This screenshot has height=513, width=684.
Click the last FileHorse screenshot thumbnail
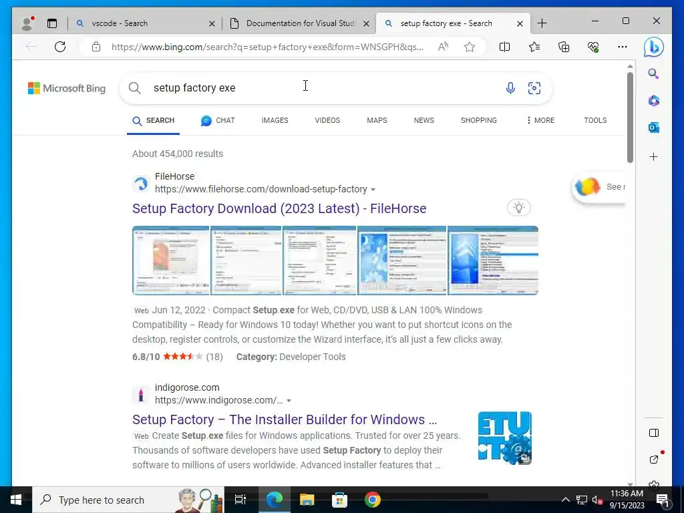tap(493, 261)
